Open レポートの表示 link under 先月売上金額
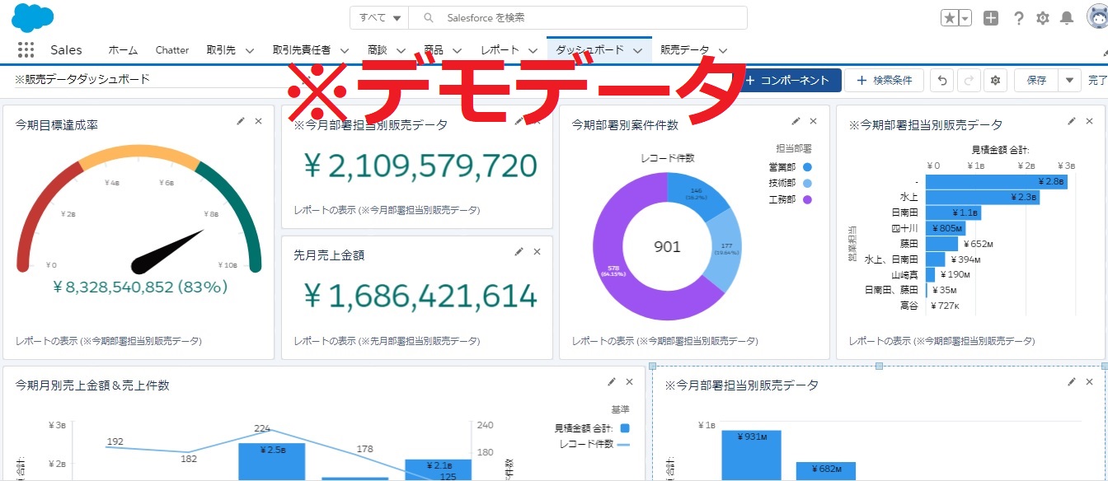Image resolution: width=1108 pixels, height=481 pixels. point(387,340)
